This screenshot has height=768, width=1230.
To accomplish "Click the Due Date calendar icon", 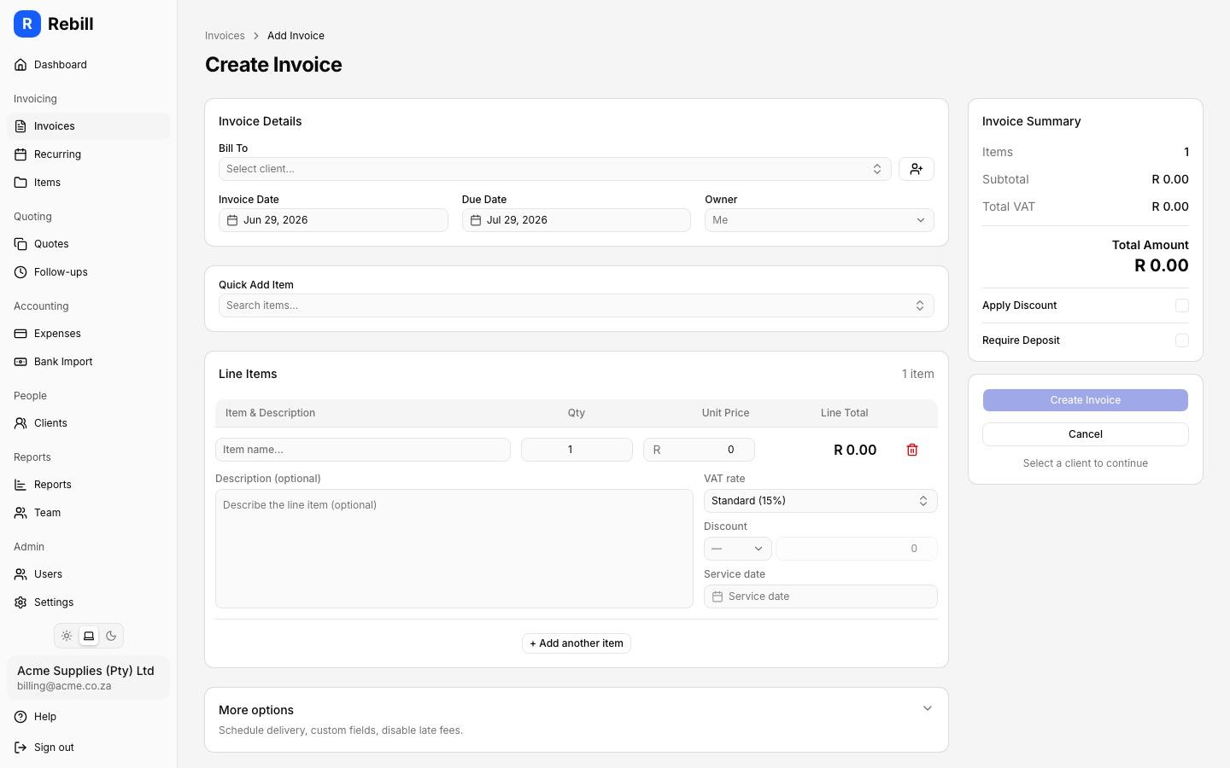I will click(476, 220).
